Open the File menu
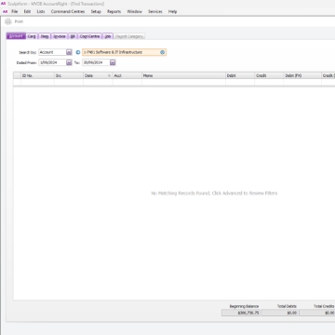Viewport: 335px width, 335px height. (15, 11)
